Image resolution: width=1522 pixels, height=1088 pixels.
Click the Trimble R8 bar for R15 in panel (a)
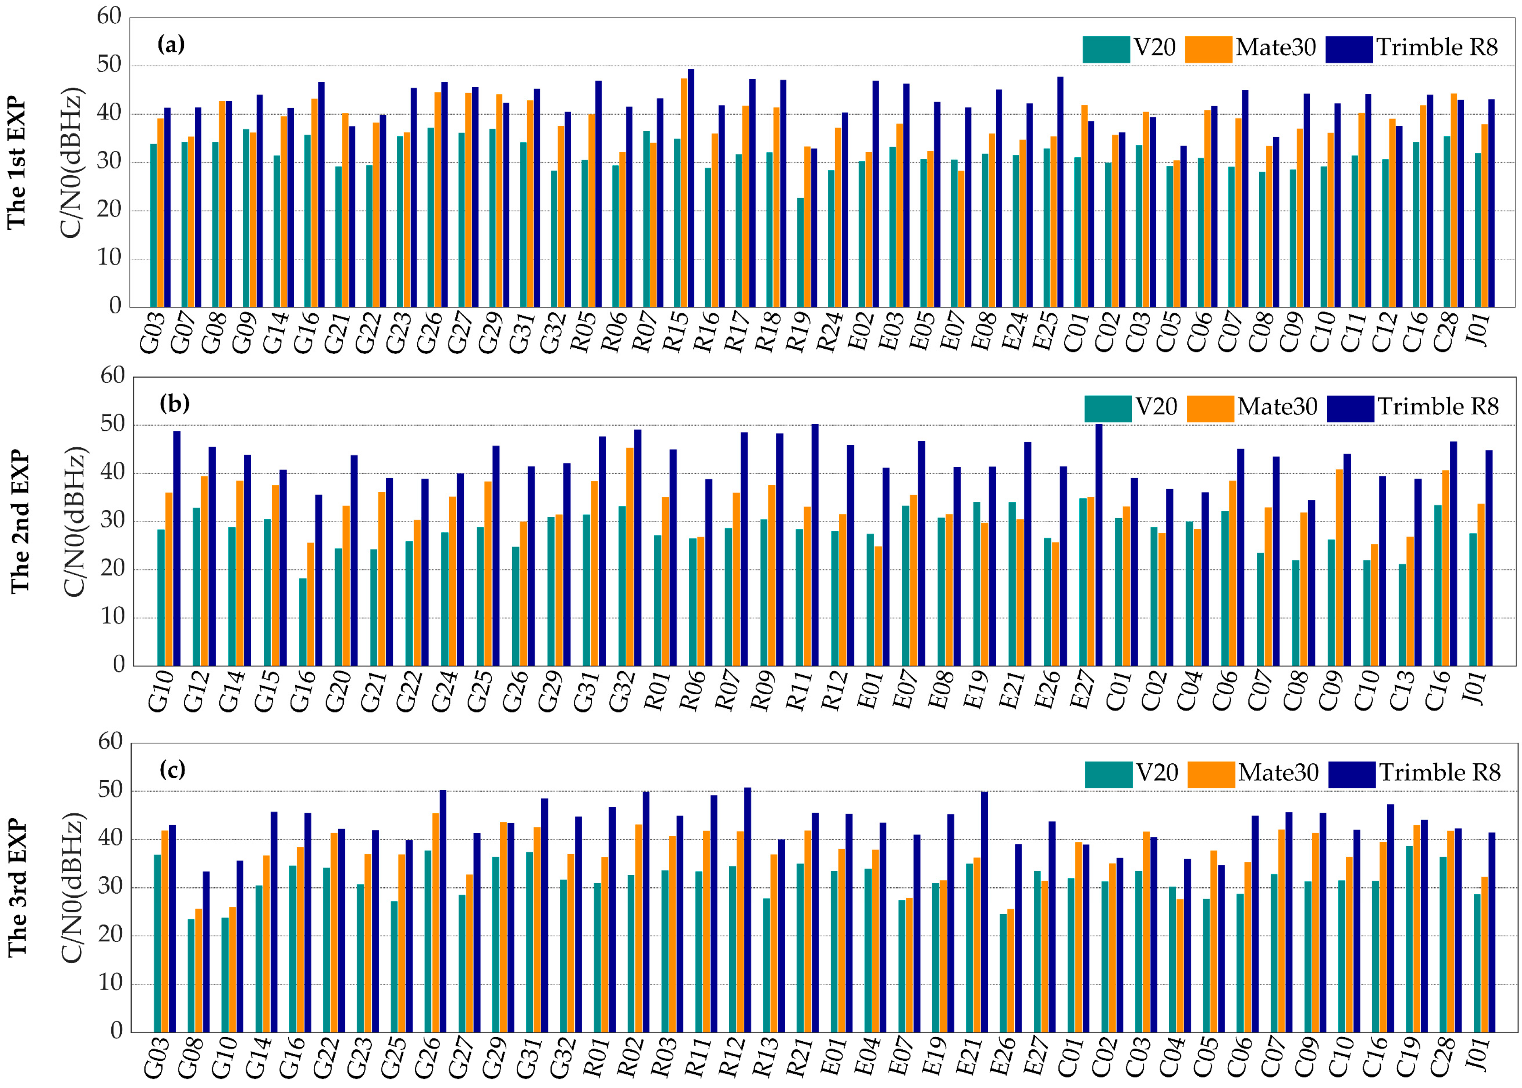[x=691, y=188]
